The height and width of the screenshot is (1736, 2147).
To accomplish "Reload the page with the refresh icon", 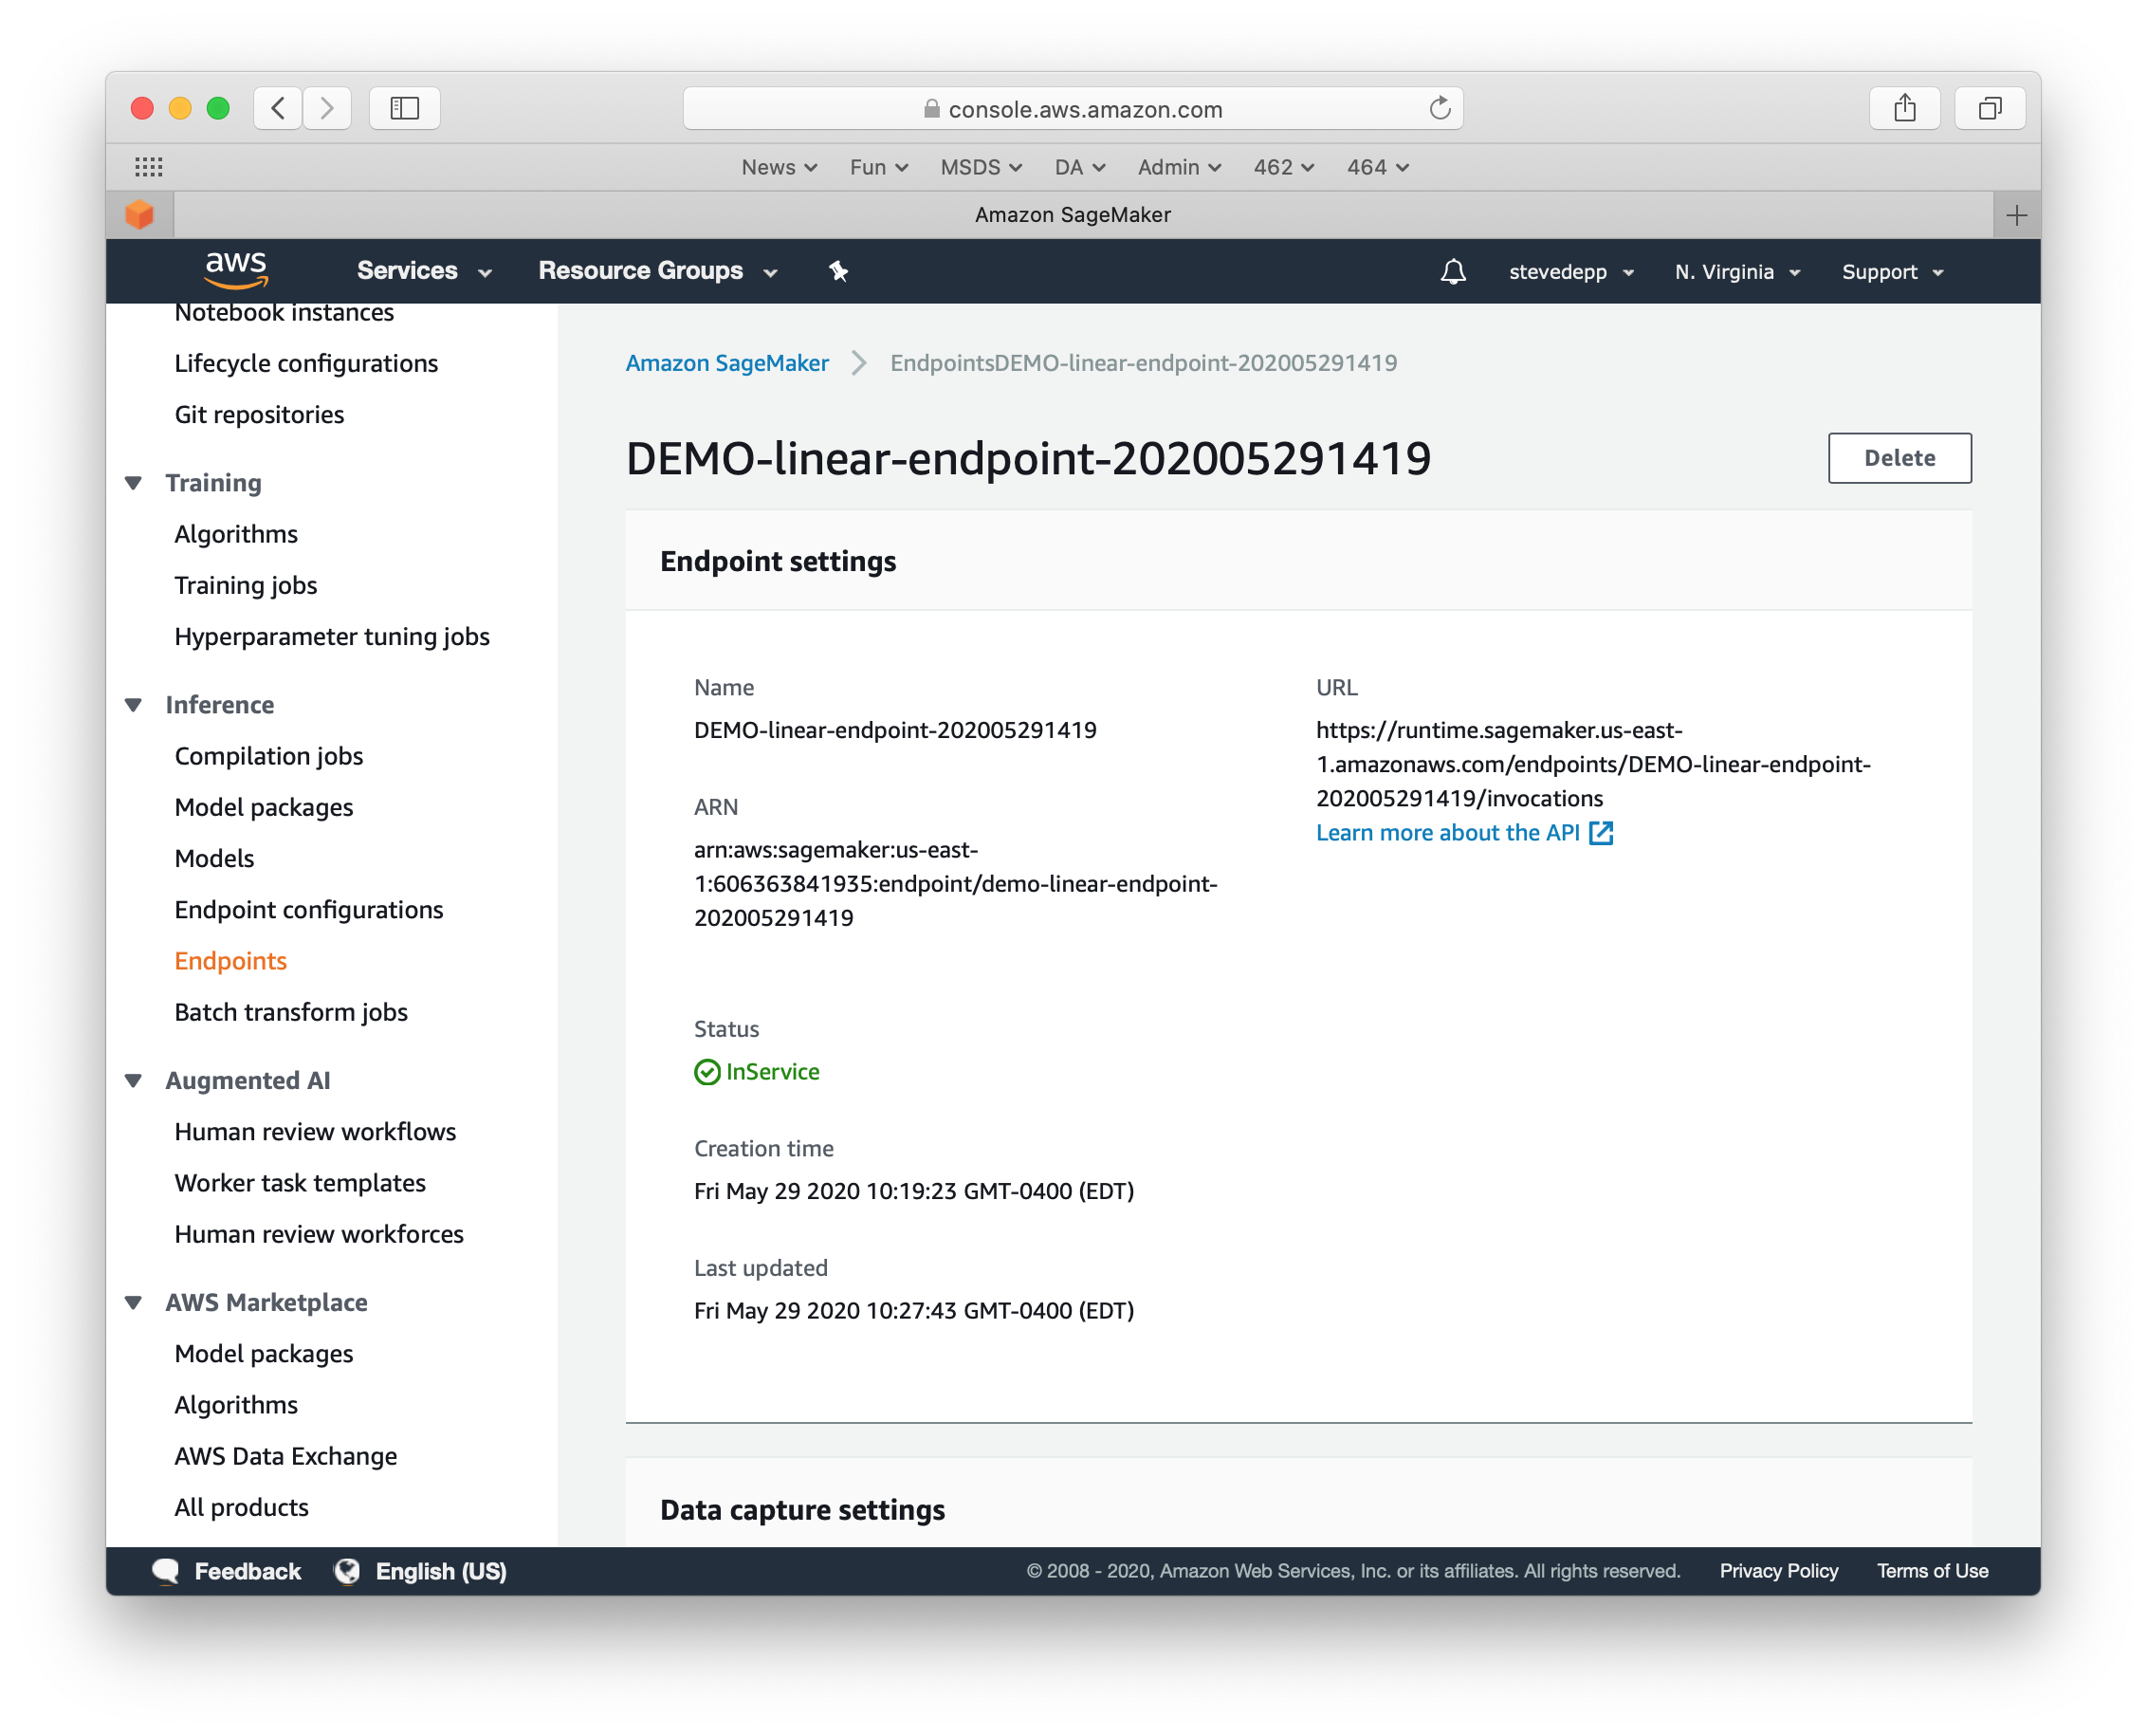I will 1440,108.
